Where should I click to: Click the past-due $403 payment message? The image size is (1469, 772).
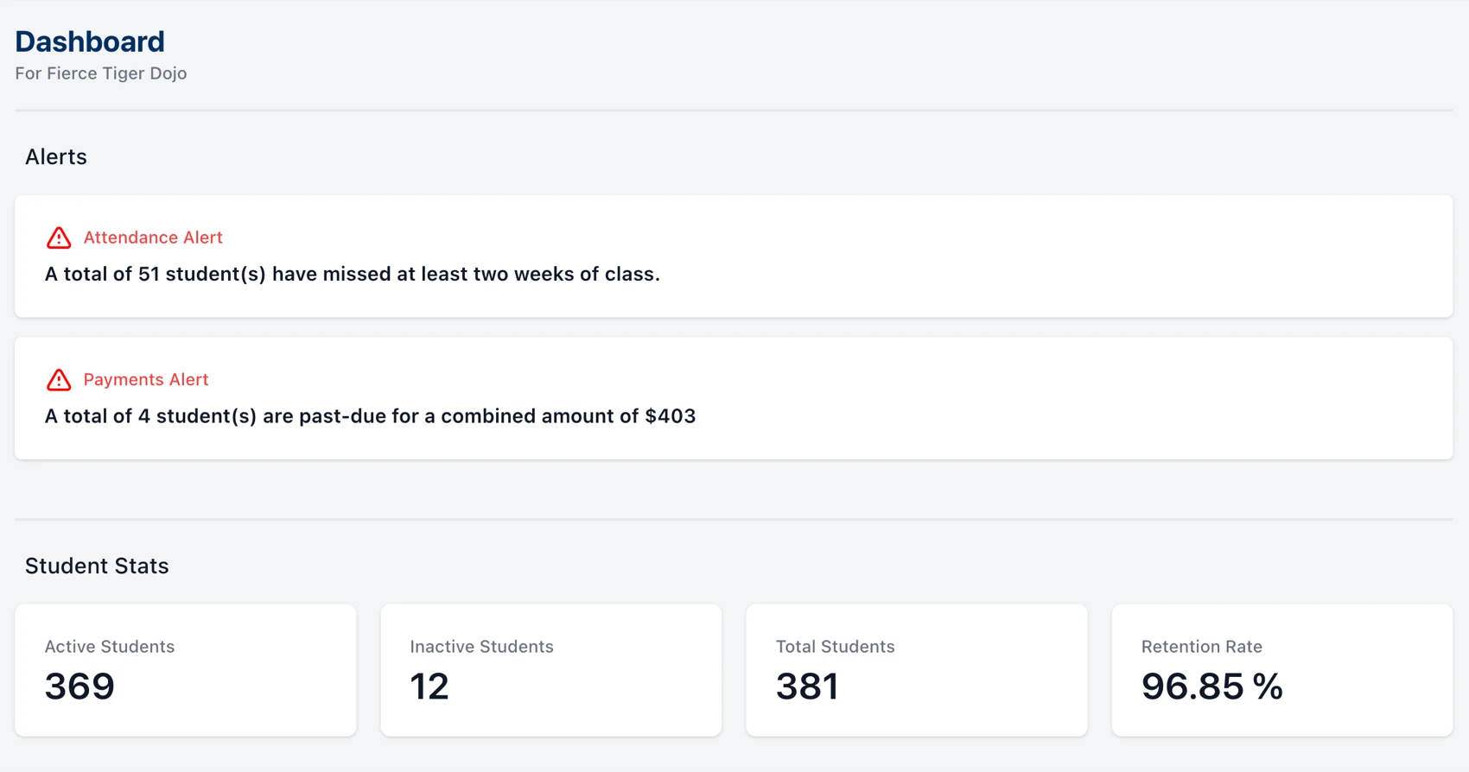click(370, 415)
